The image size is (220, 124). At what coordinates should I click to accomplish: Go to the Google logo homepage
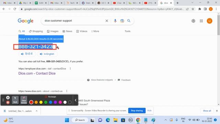25,21
